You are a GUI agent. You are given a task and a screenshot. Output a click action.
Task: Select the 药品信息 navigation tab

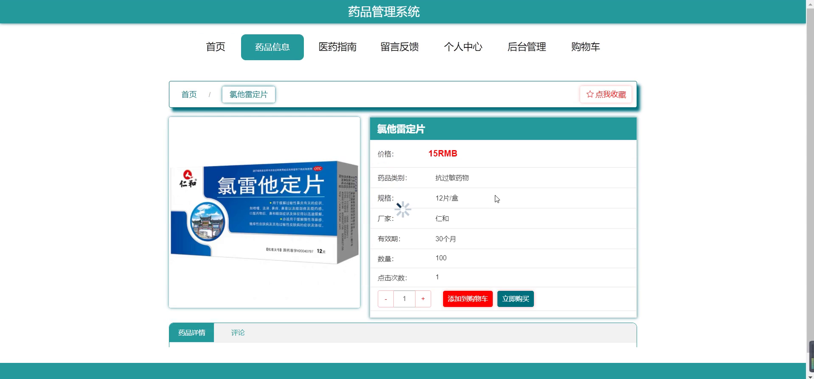point(272,47)
